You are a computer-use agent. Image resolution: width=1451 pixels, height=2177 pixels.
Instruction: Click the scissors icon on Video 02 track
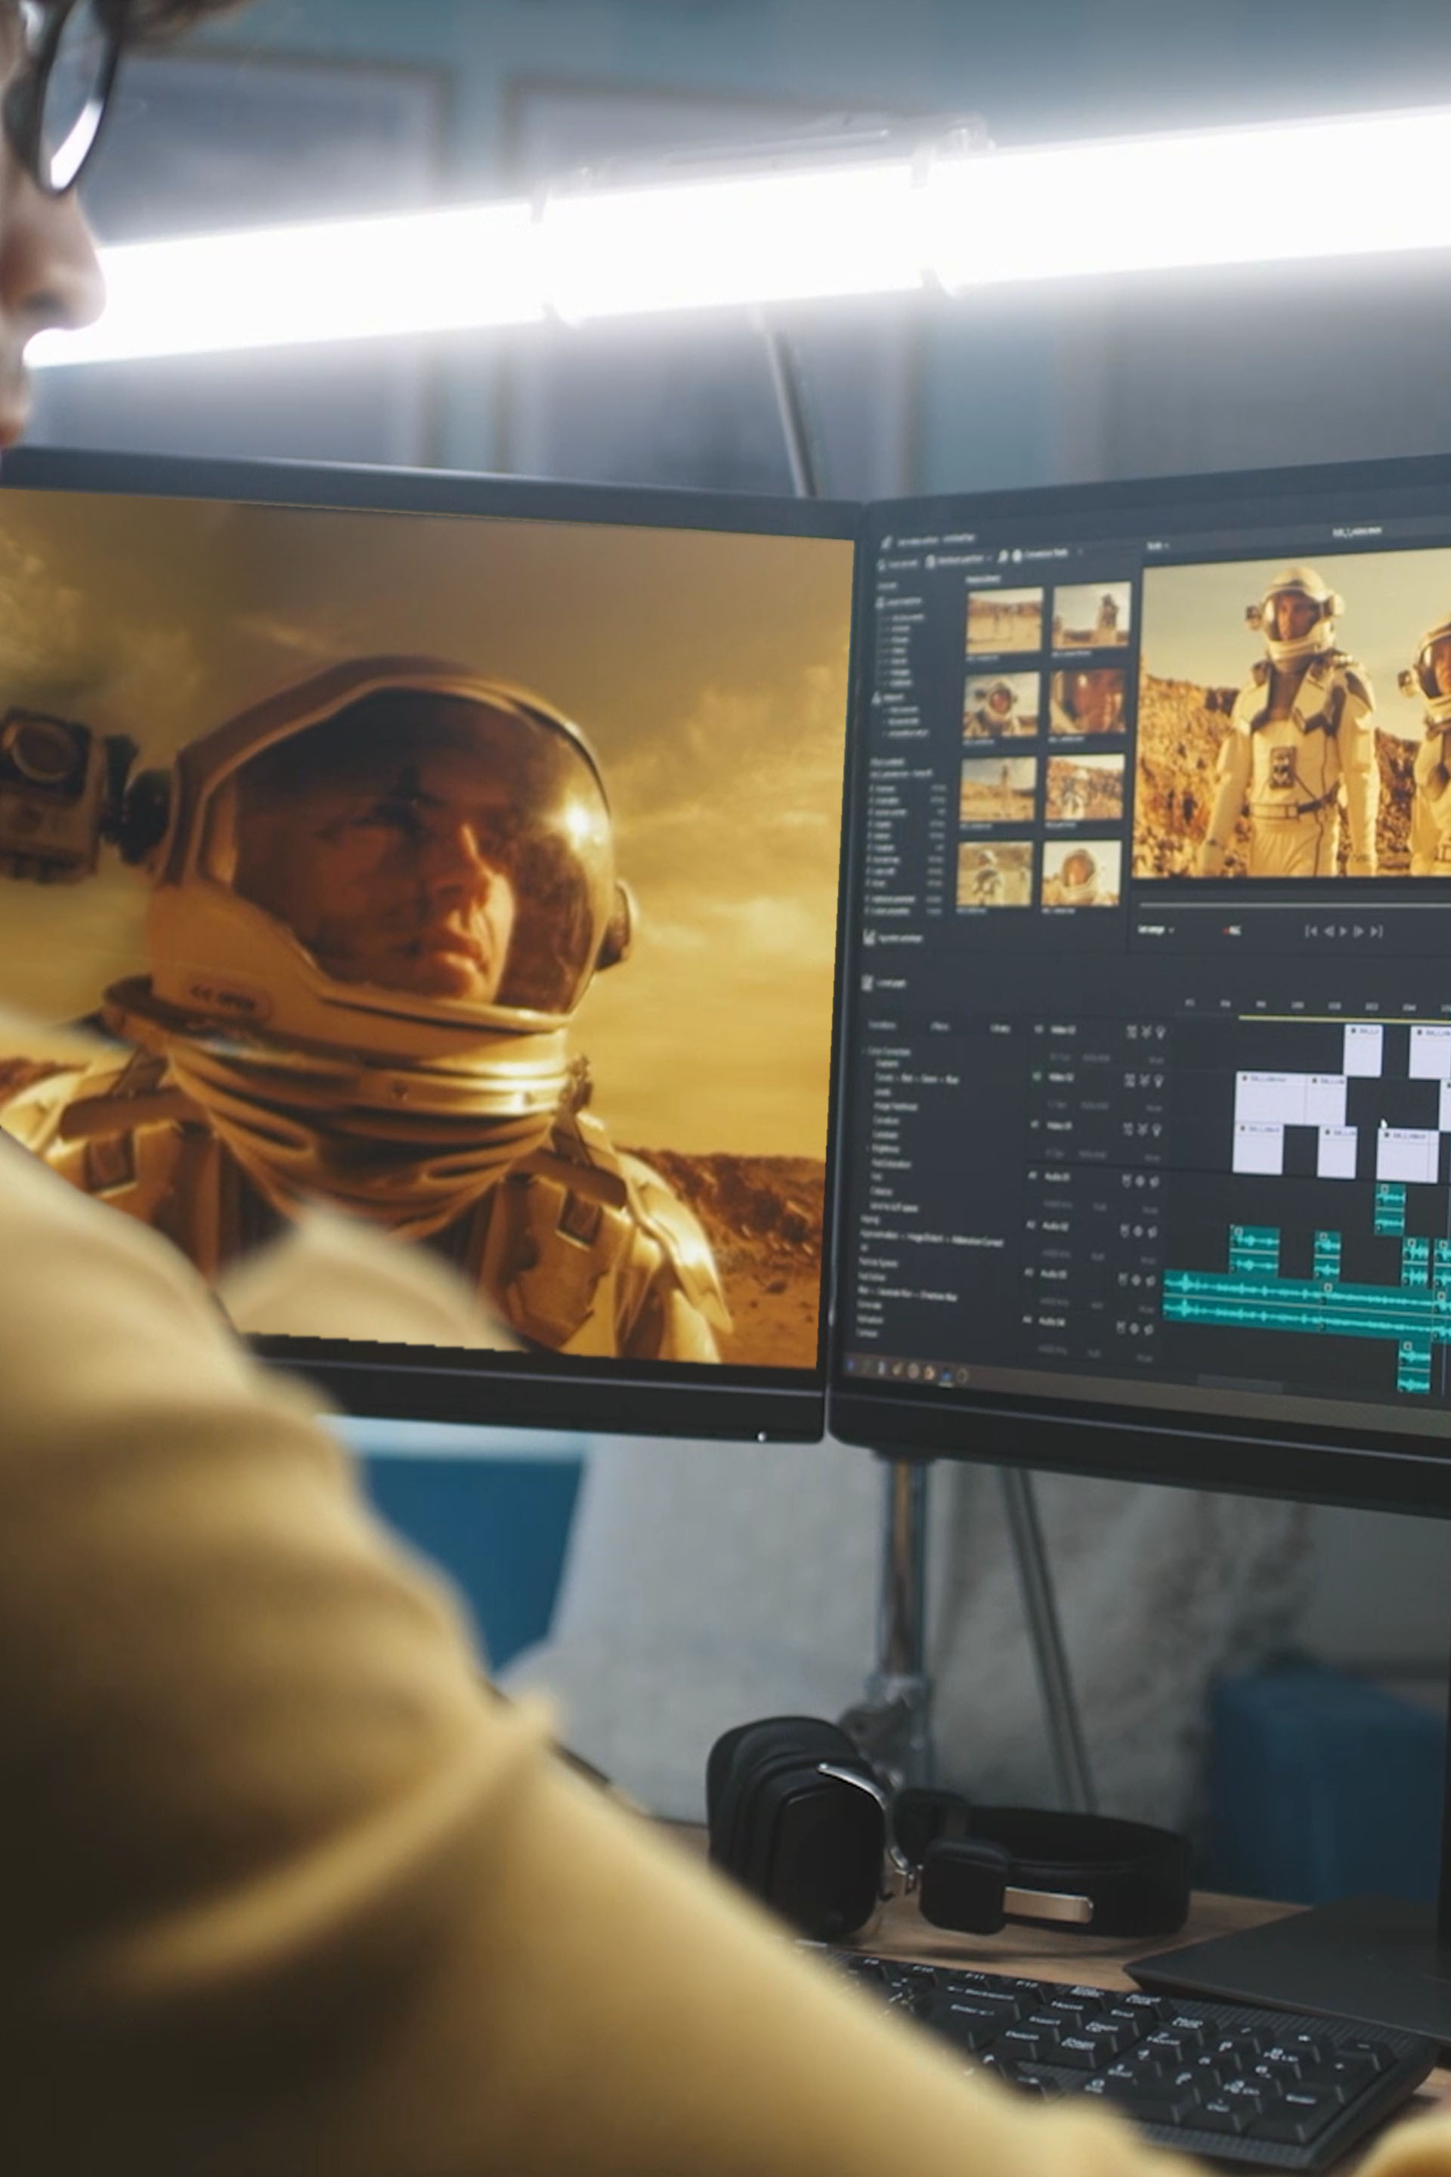click(x=1145, y=1080)
